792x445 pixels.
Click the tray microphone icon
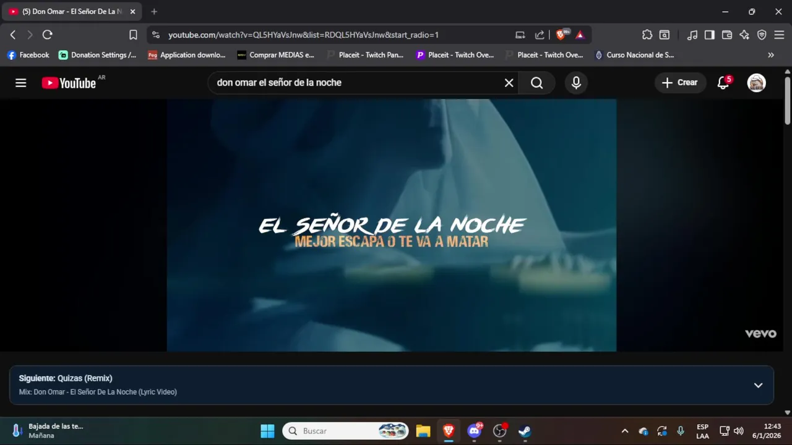click(681, 431)
